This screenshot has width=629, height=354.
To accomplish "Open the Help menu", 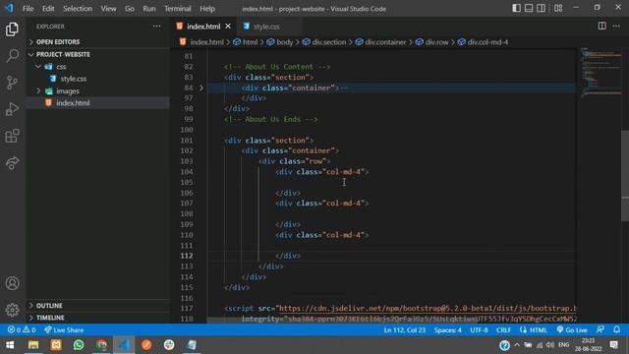I will pos(207,9).
